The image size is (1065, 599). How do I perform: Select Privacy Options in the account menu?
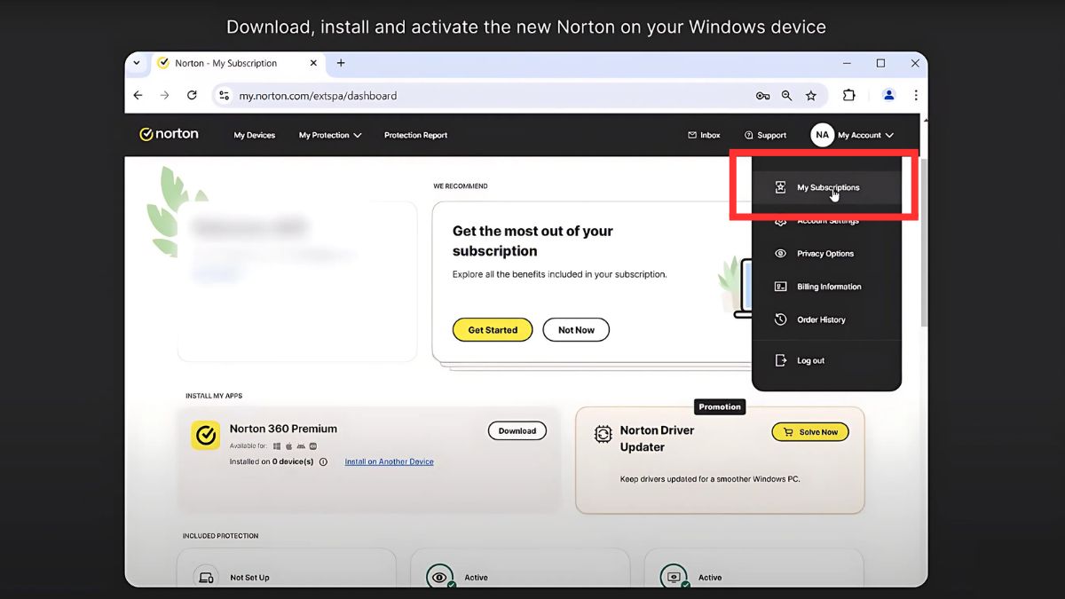(826, 254)
